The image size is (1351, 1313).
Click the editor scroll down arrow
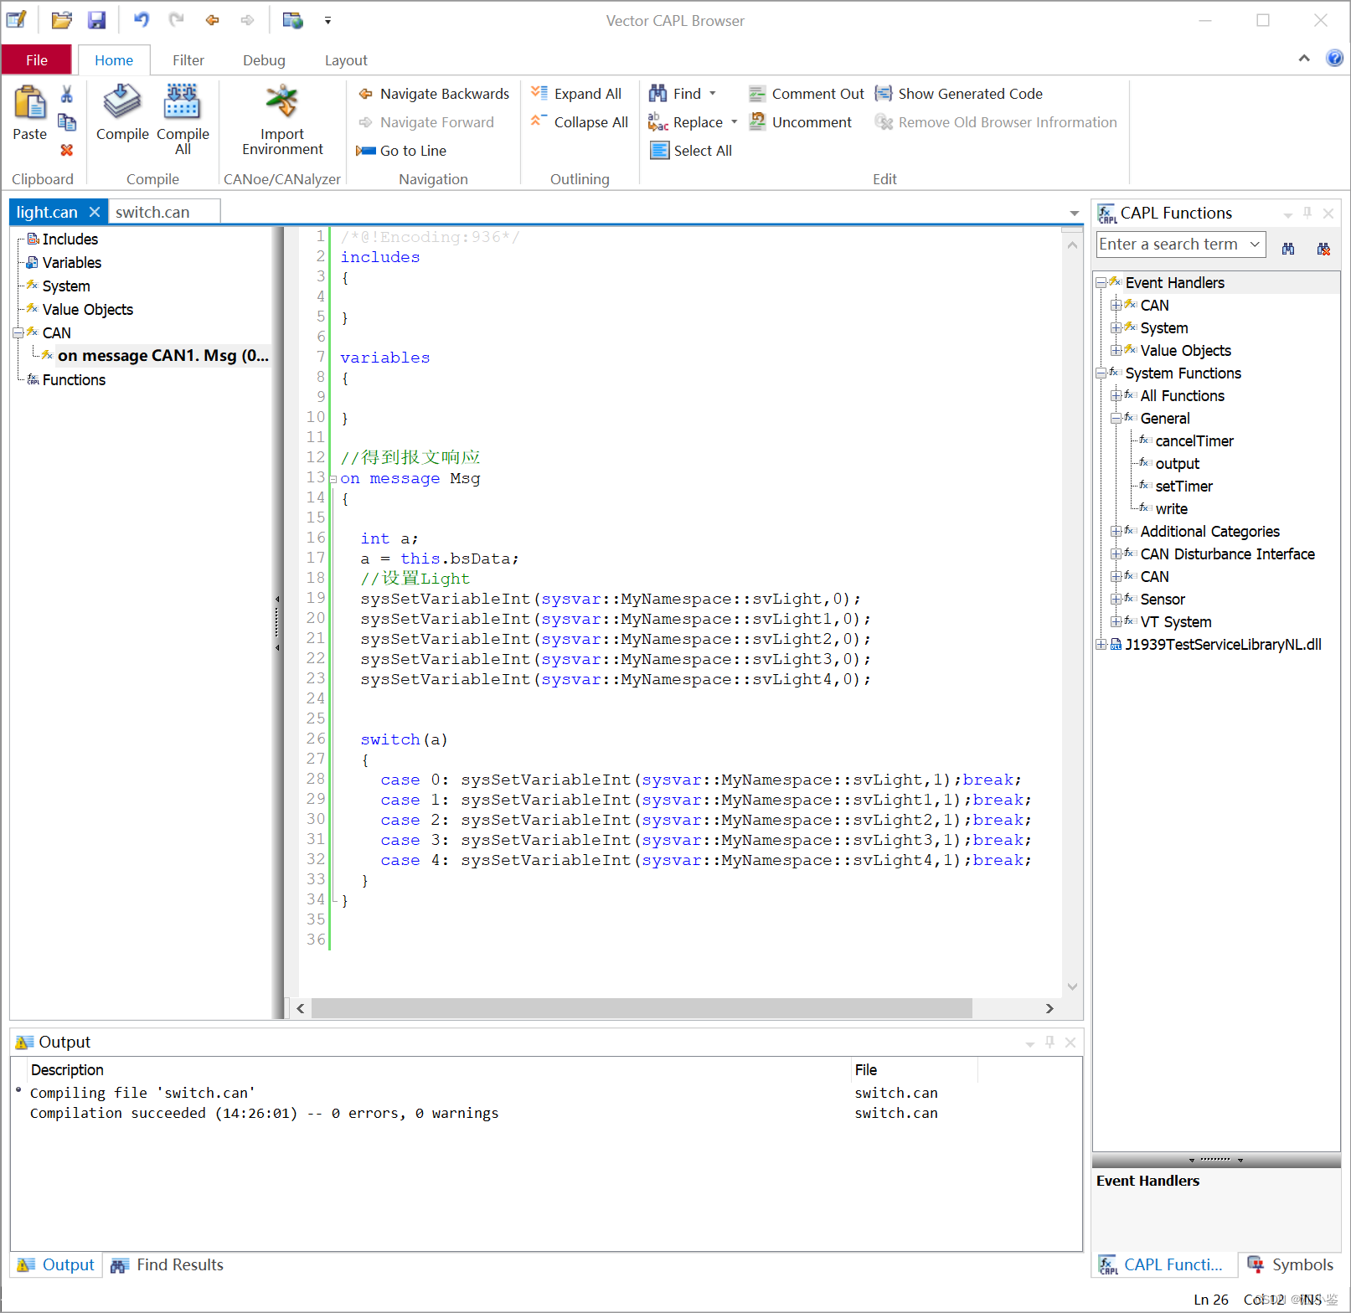click(1072, 987)
